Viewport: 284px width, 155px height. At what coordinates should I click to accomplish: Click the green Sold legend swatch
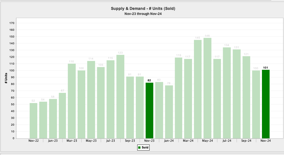[x=139, y=147]
